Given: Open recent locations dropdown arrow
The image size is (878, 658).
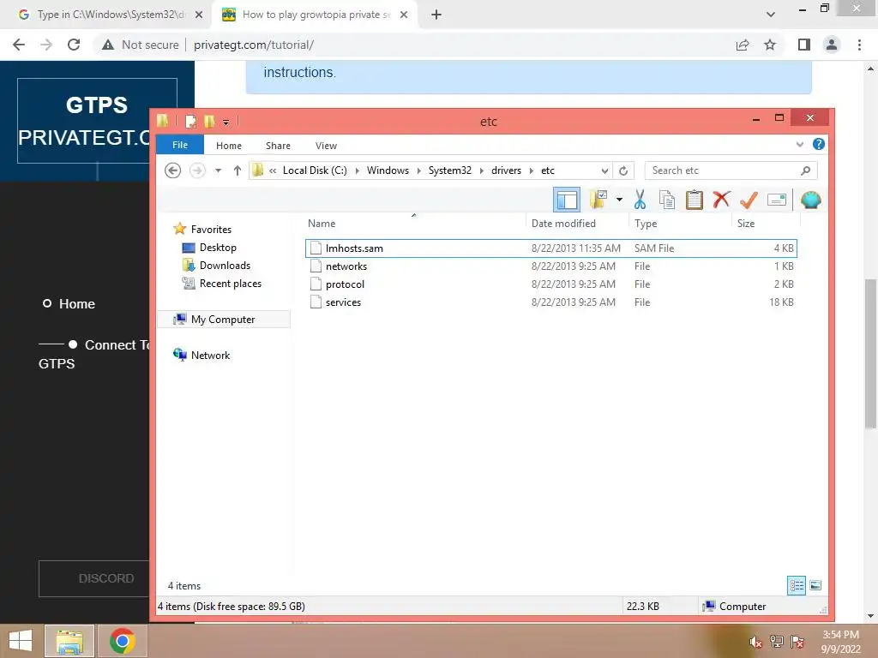Looking at the screenshot, I should pos(218,170).
